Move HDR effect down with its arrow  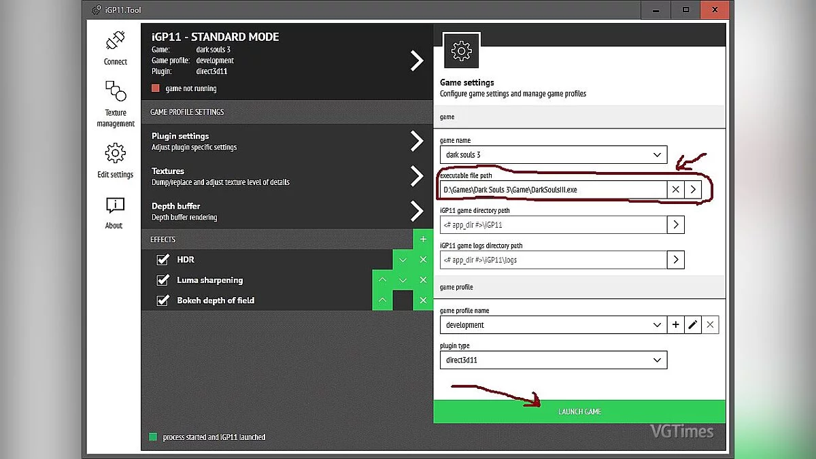pos(403,260)
